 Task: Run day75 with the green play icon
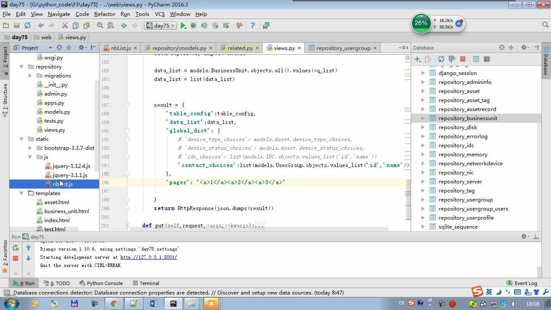pos(183,26)
